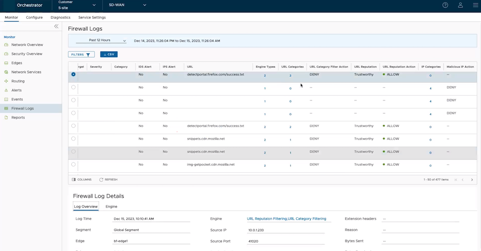This screenshot has height=251, width=481.
Task: Select the second firewall log row radio
Action: tap(74, 88)
